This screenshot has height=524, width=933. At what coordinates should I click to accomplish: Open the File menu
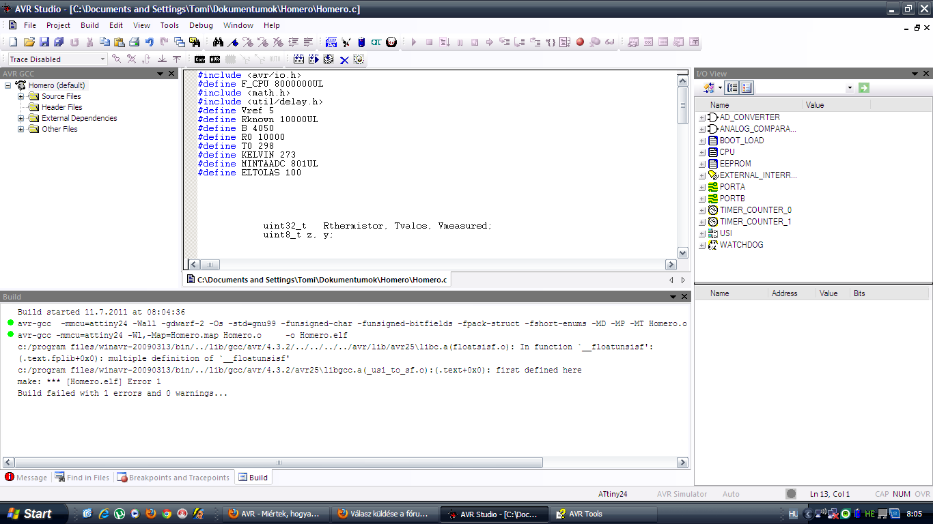[30, 25]
